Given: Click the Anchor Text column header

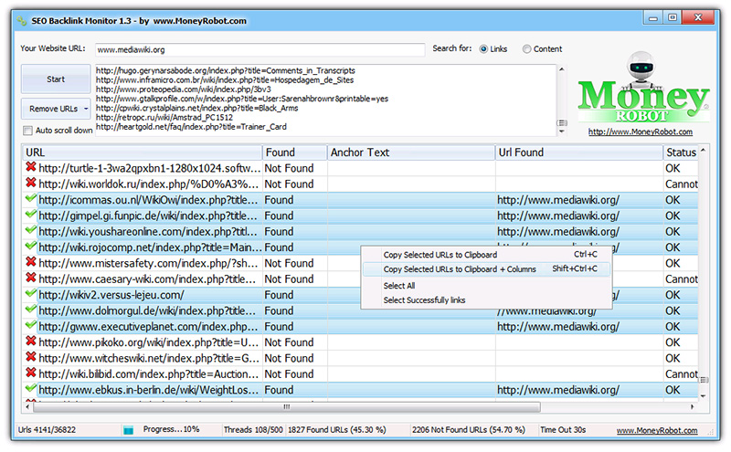Looking at the screenshot, I should [x=411, y=152].
